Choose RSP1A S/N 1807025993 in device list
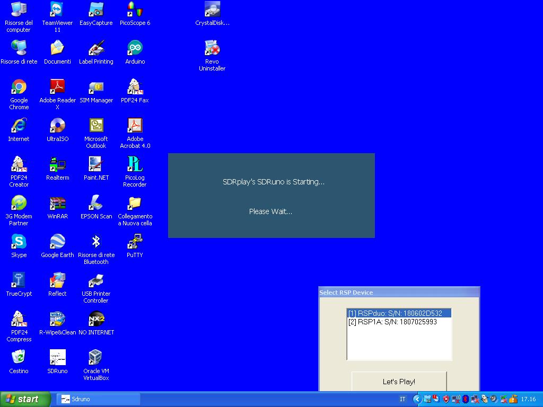Viewport: 543px width, 407px height. point(399,322)
